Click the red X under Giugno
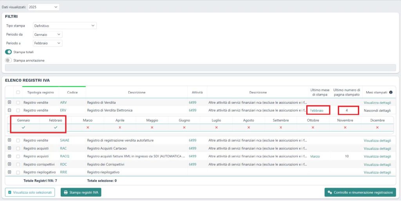The height and width of the screenshot is (202, 401). click(184, 128)
